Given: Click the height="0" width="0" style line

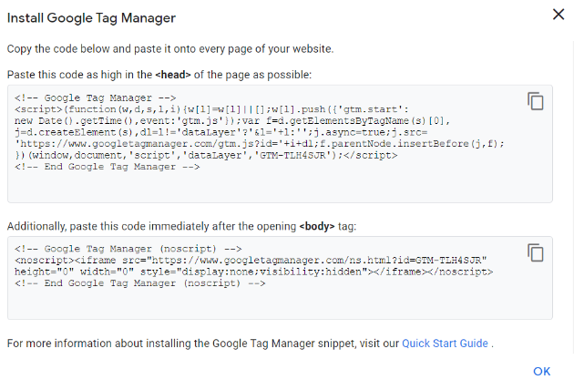Looking at the screenshot, I should tap(253, 272).
